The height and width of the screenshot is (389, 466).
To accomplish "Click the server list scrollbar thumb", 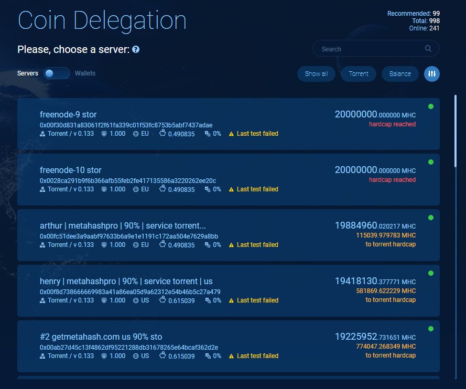I will tap(456, 131).
